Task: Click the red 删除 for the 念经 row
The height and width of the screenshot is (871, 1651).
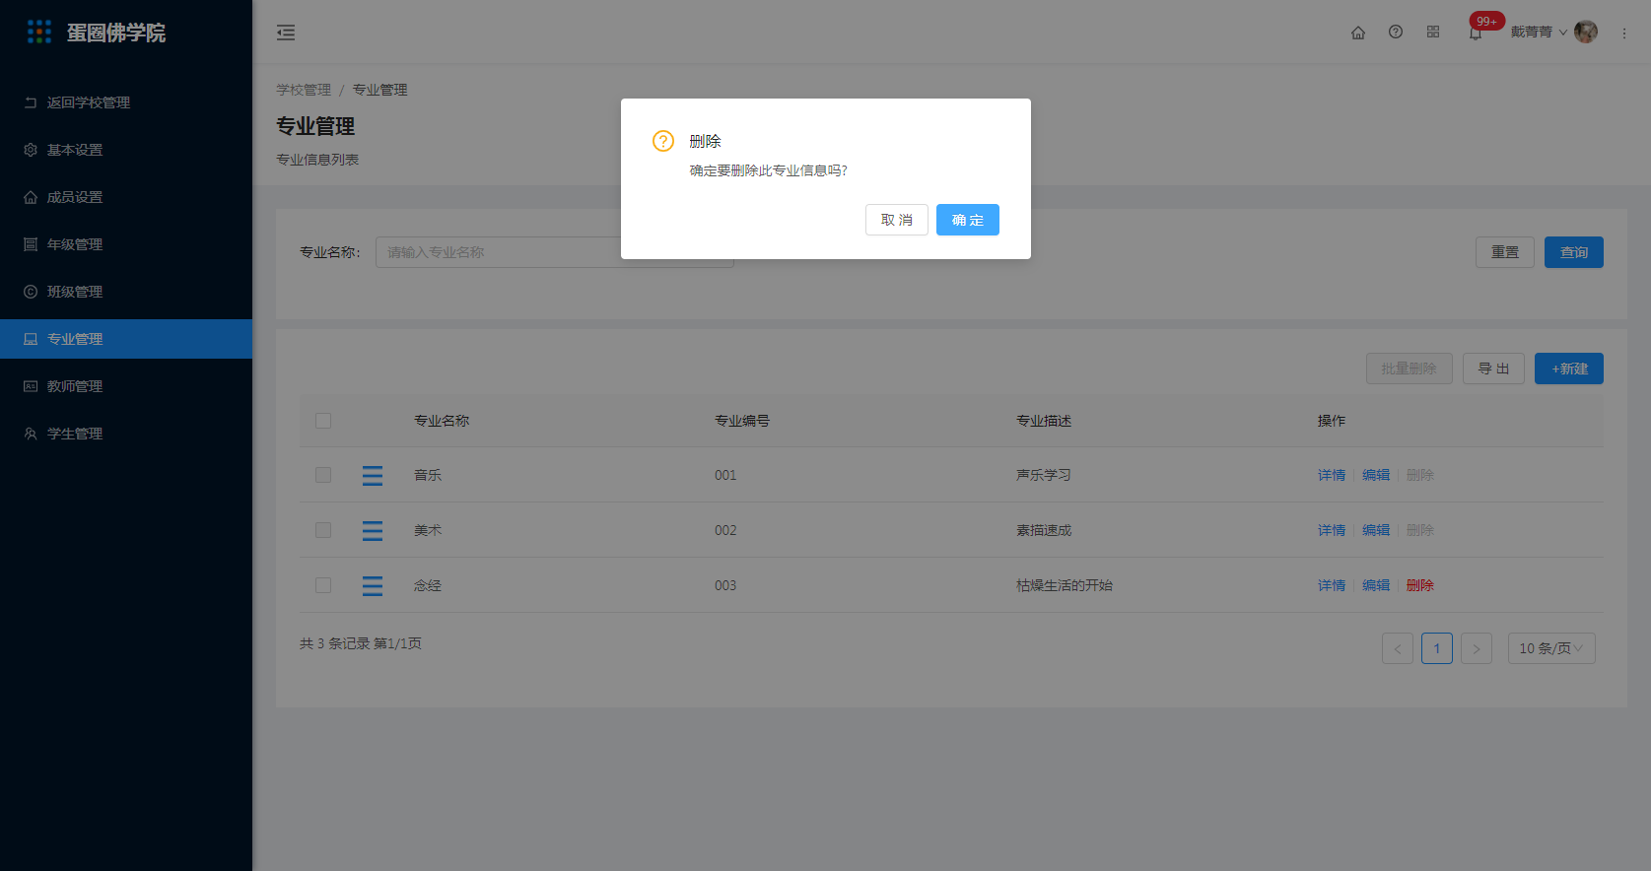Action: 1420,585
